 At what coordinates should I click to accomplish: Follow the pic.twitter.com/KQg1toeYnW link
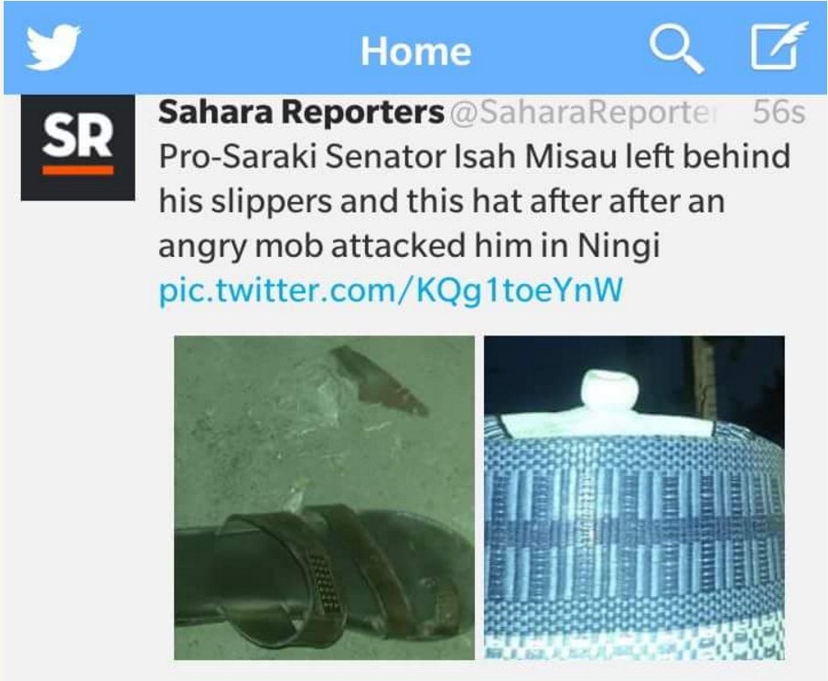point(391,290)
